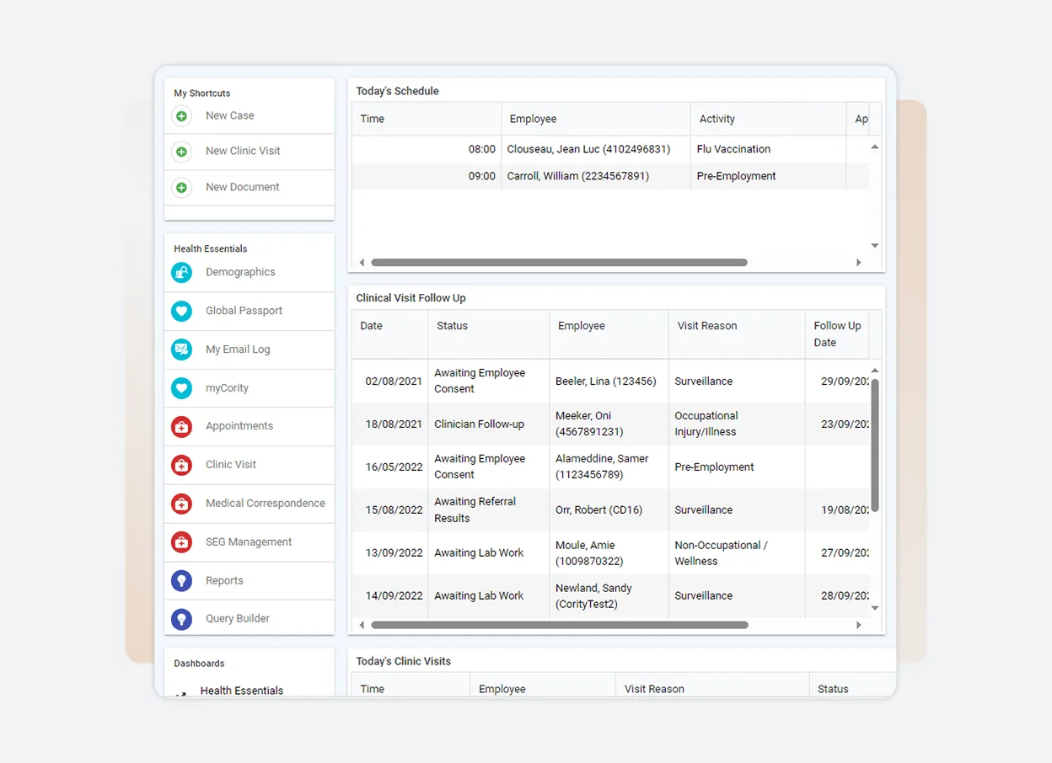This screenshot has width=1052, height=763.
Task: Open My Email Log via the envelope icon
Action: [x=181, y=349]
